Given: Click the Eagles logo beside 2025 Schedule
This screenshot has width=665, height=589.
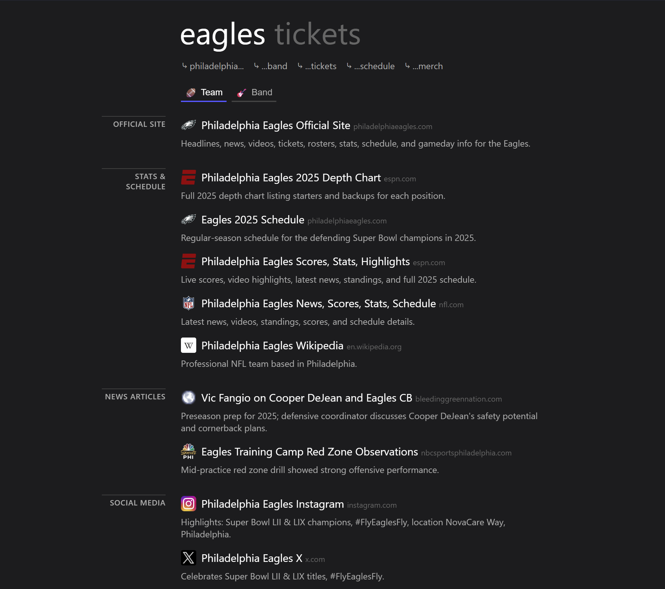Looking at the screenshot, I should click(x=188, y=219).
